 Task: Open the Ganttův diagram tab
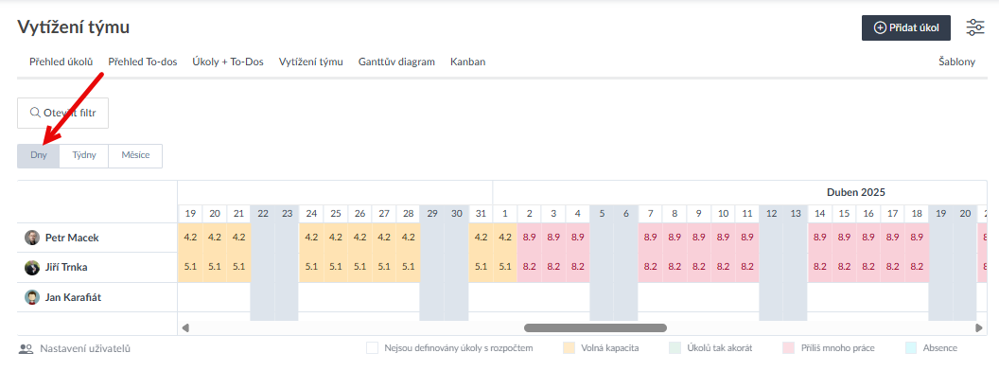point(396,62)
